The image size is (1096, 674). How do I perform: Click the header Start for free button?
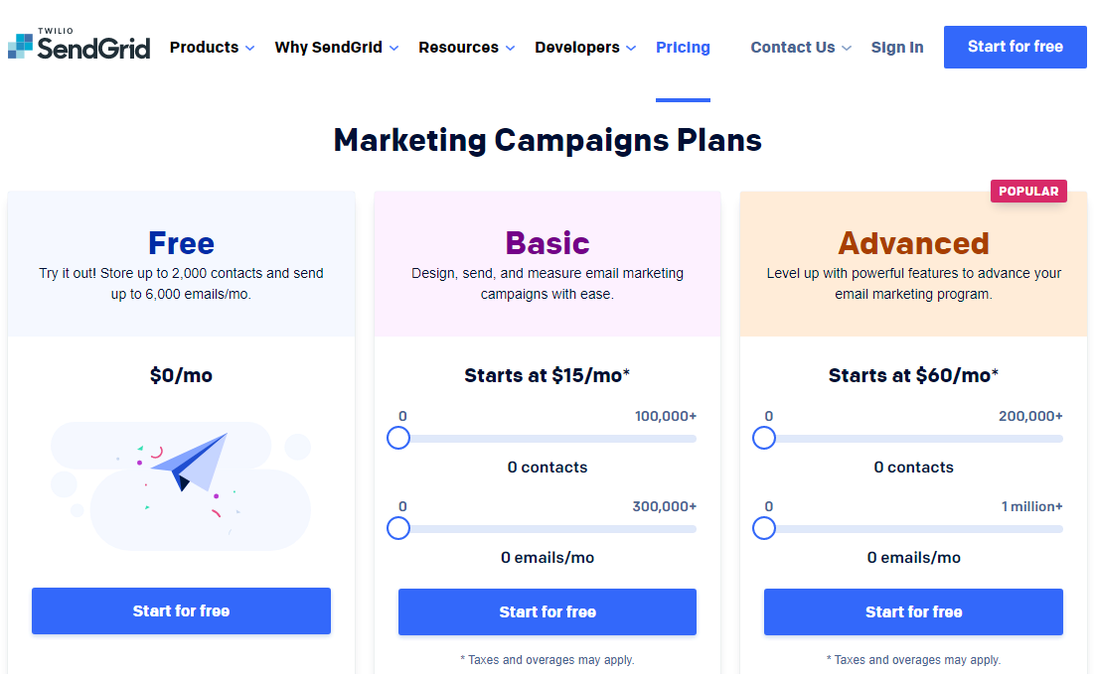tap(1015, 47)
